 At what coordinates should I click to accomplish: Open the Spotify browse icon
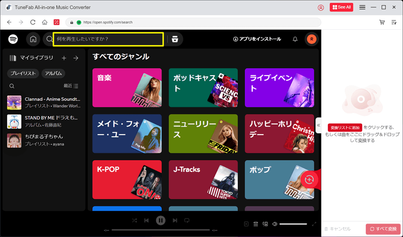click(175, 39)
